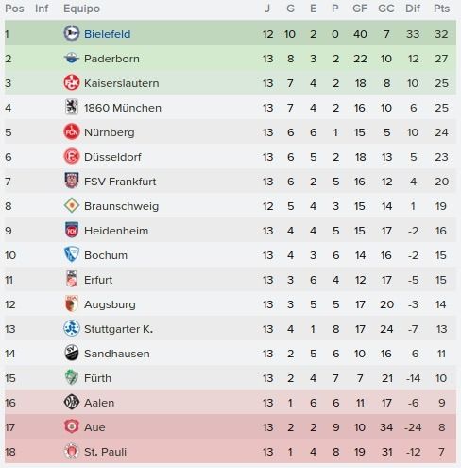
Task: Click the Düsseldorf red F crest
Action: pos(72,156)
